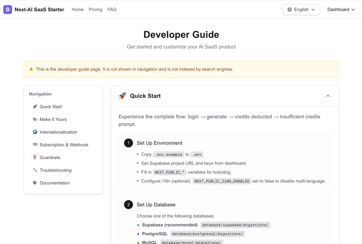This screenshot has height=244, width=362.
Task: Click the wrench icon beside Troubleshooting
Action: 35,170
